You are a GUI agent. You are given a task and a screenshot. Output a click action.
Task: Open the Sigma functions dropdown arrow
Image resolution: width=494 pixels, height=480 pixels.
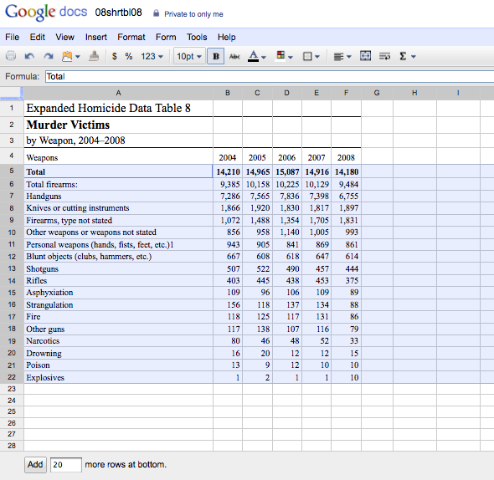pos(414,57)
